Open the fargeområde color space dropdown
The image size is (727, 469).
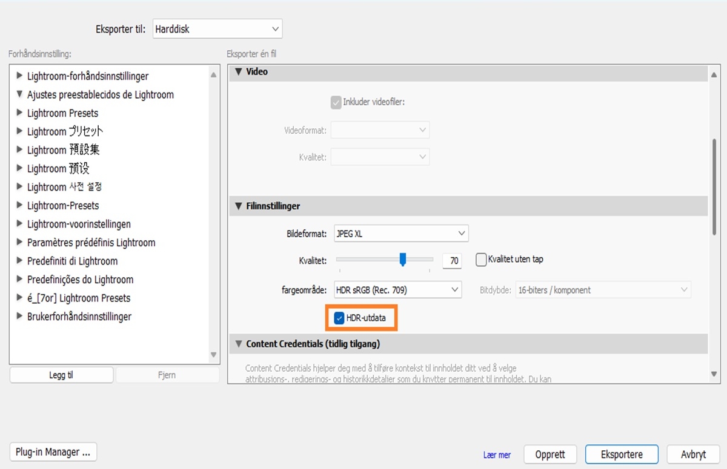(397, 290)
